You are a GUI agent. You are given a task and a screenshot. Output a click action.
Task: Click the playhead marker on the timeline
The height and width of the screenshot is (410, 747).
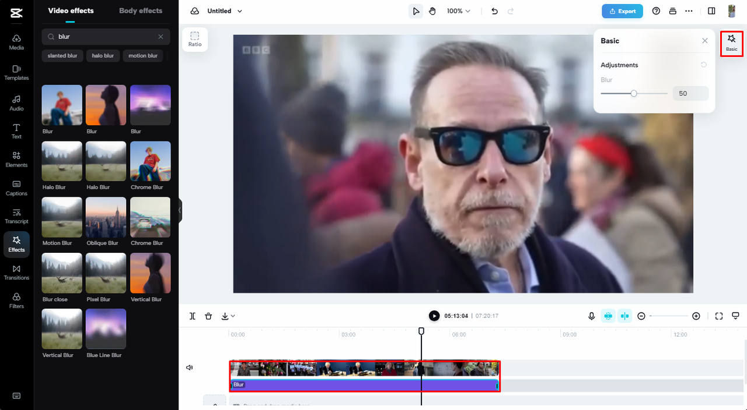[x=421, y=331]
